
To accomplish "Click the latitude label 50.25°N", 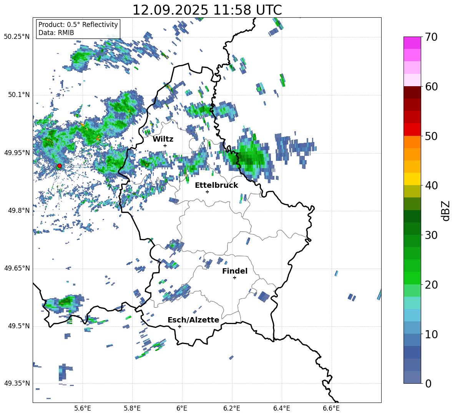I will point(17,37).
